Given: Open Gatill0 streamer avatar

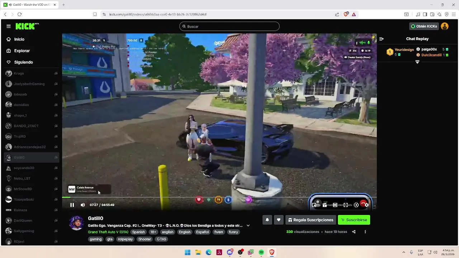Looking at the screenshot, I should click(x=76, y=223).
